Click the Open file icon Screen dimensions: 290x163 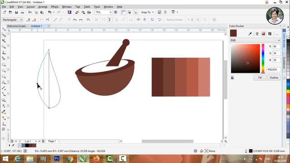pyautogui.click(x=10, y=12)
